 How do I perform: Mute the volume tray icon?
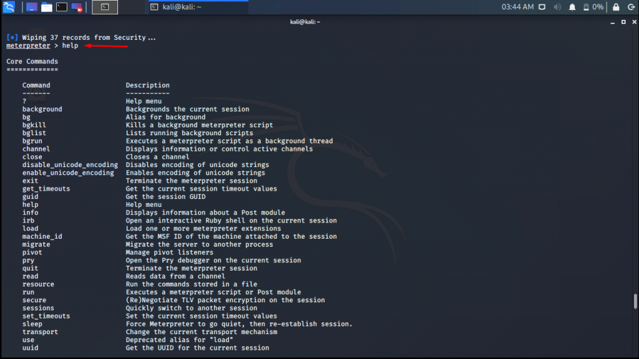click(557, 7)
